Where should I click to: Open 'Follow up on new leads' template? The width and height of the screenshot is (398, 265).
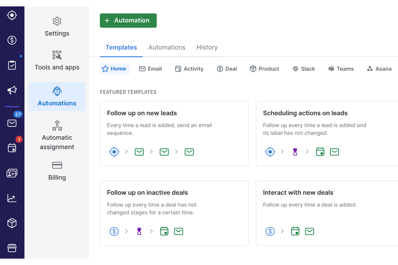174,133
